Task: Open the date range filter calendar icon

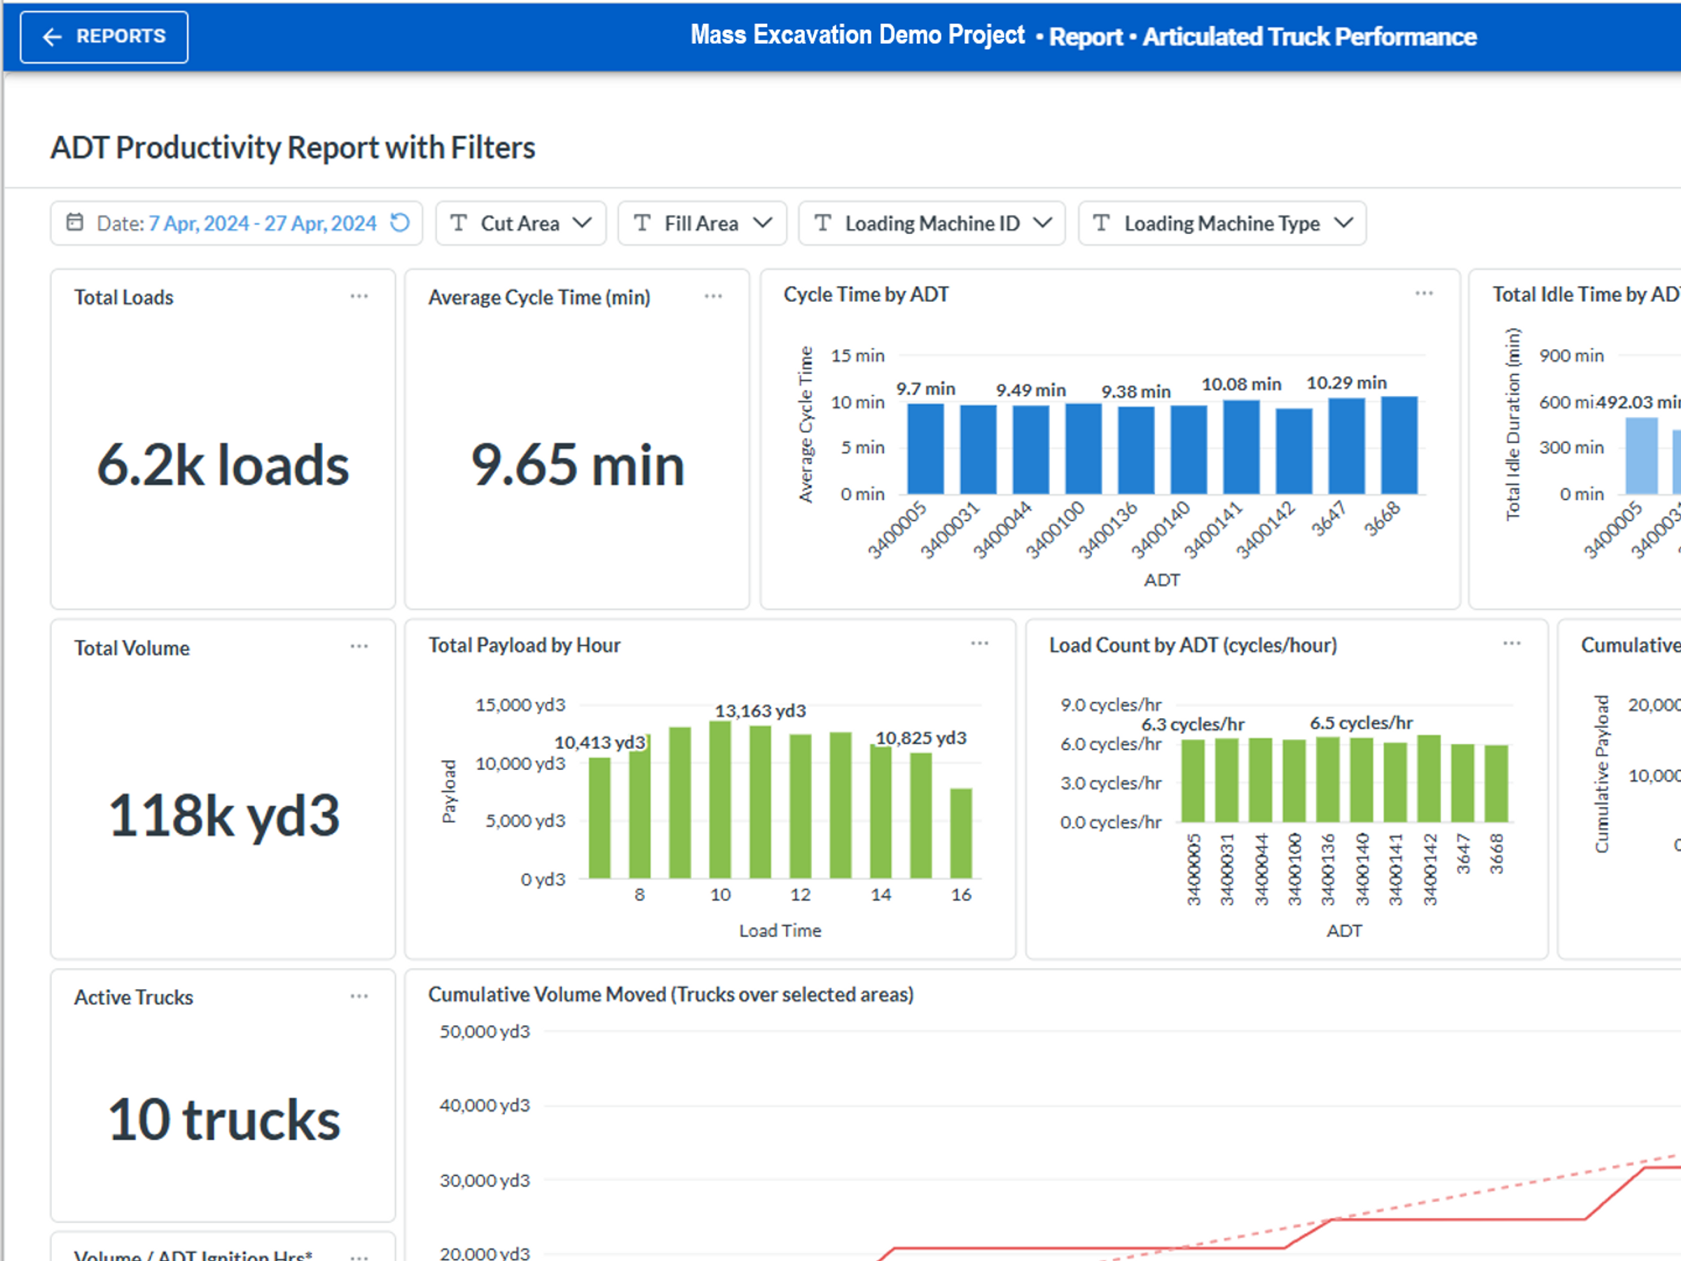Action: tap(74, 222)
